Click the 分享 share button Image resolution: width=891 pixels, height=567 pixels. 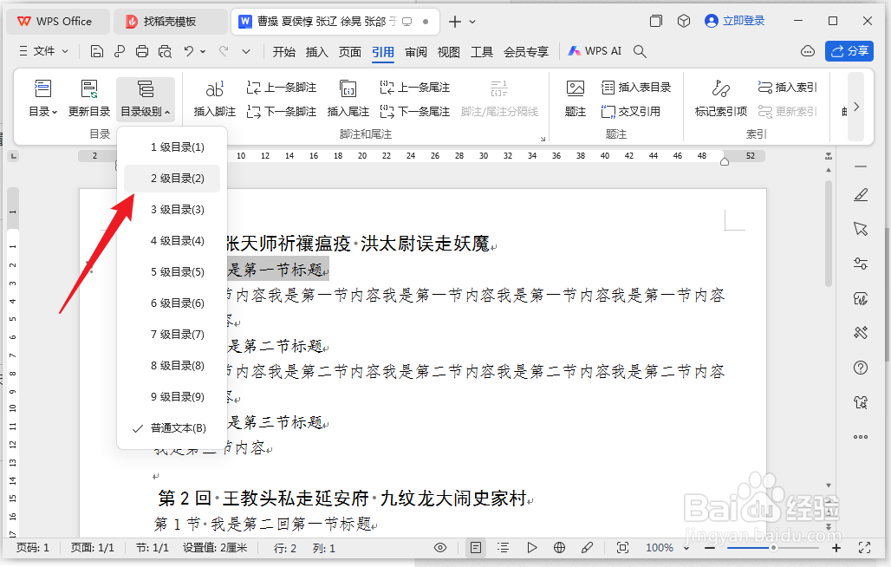pyautogui.click(x=849, y=51)
